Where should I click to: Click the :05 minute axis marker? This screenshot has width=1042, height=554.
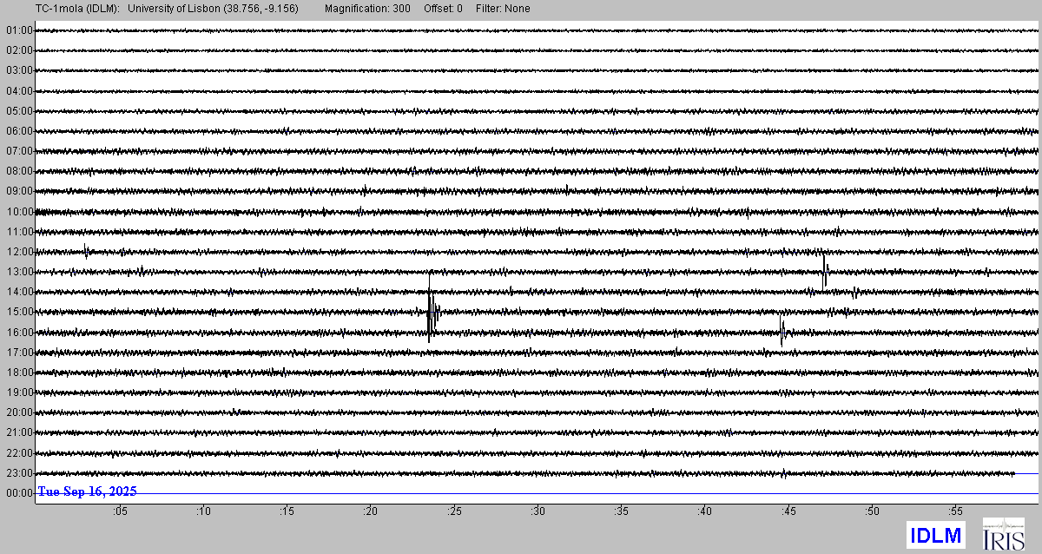[x=119, y=512]
